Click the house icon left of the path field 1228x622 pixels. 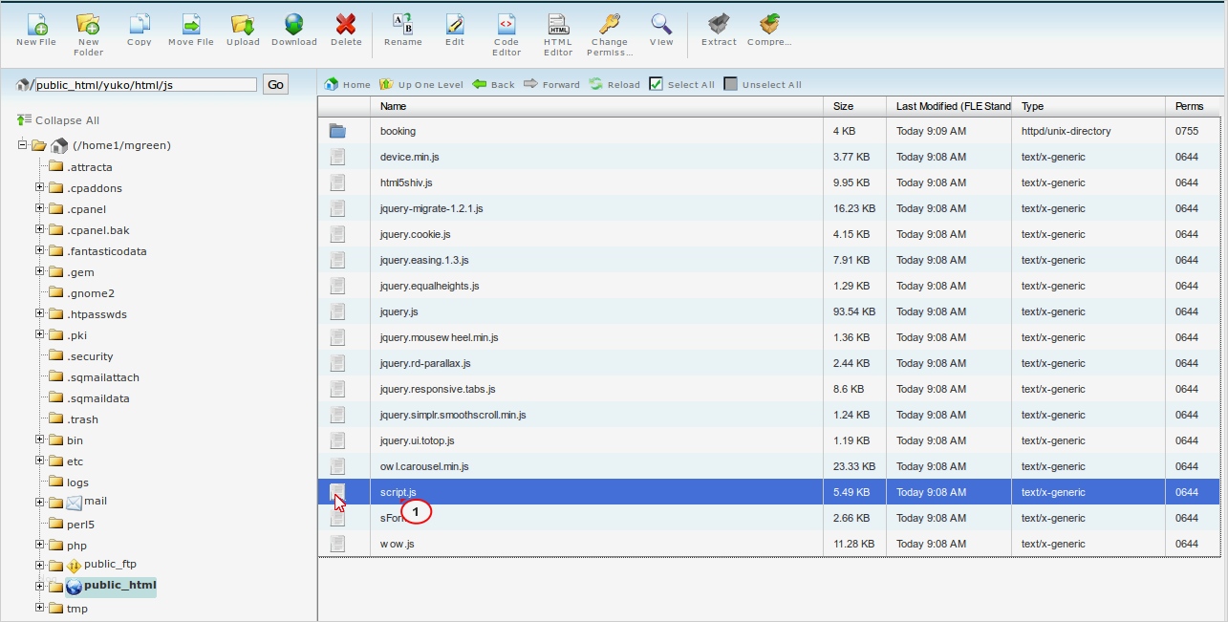pyautogui.click(x=23, y=85)
